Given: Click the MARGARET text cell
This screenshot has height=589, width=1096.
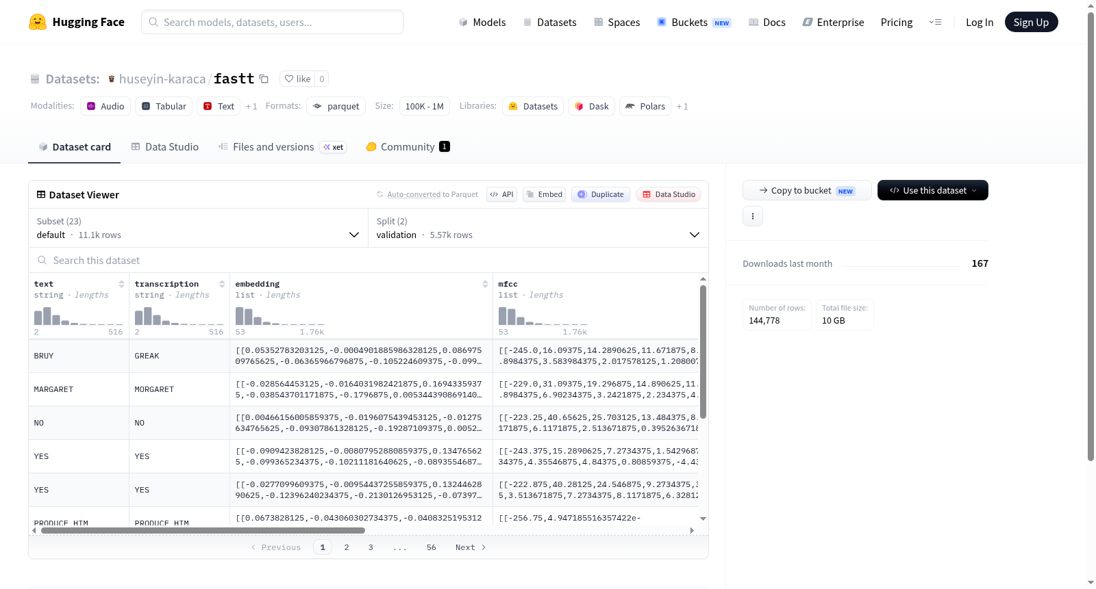Looking at the screenshot, I should 79,389.
